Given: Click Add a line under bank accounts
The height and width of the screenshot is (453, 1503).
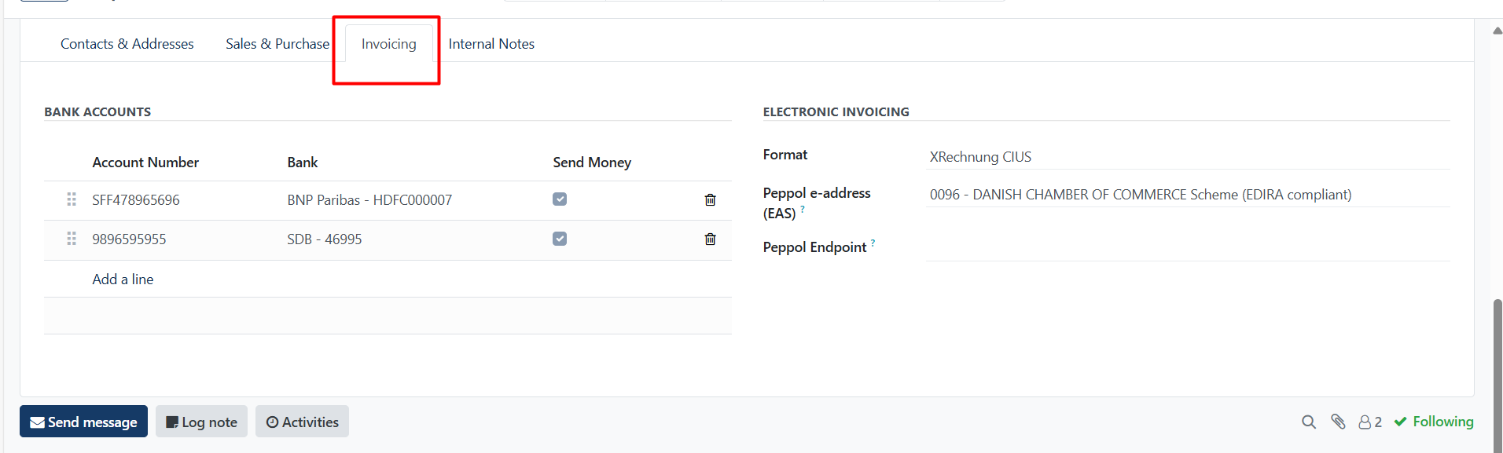Looking at the screenshot, I should click(x=123, y=279).
